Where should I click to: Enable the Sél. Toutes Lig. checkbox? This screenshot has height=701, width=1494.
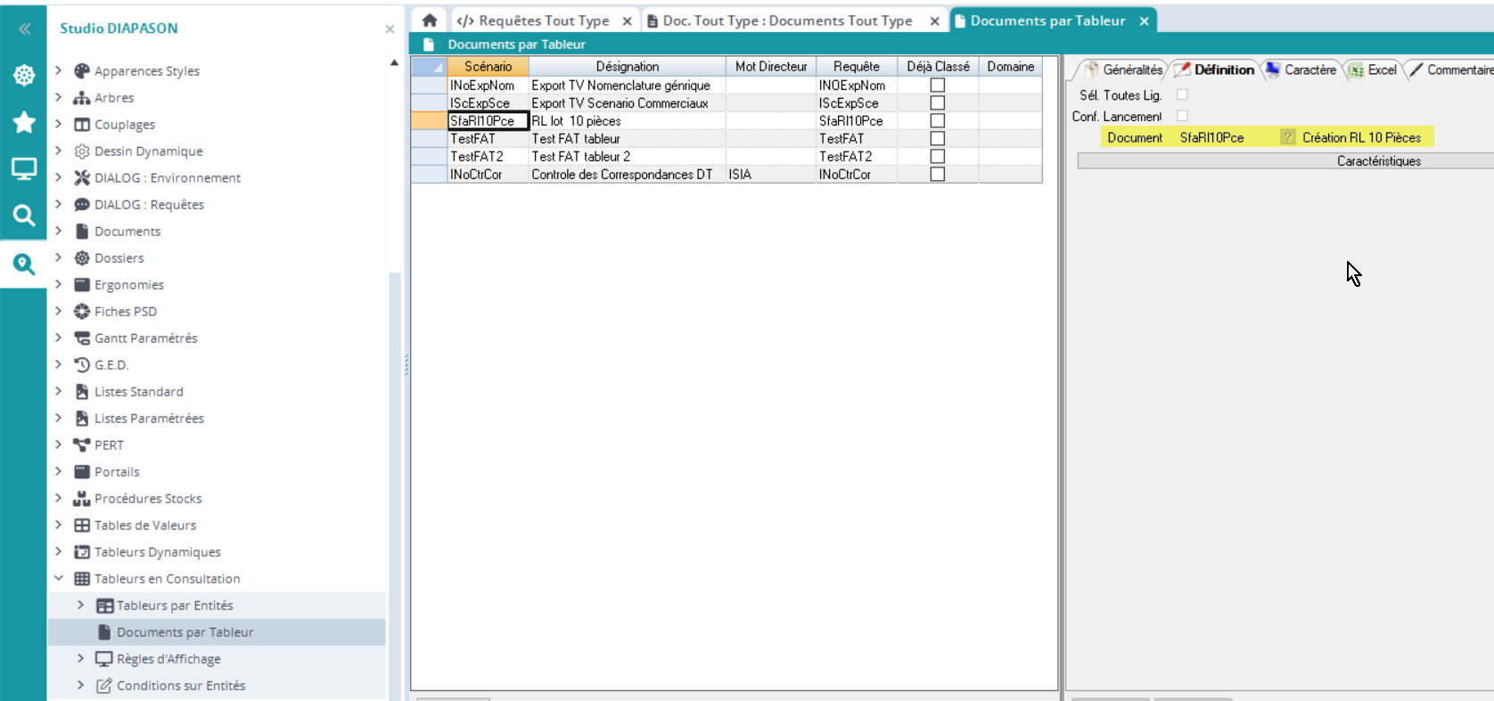click(x=1182, y=94)
